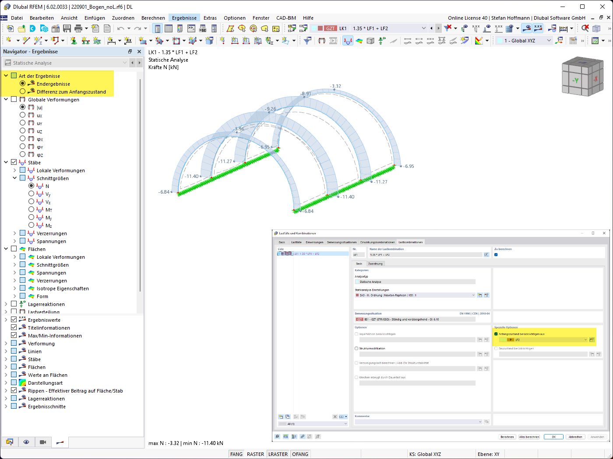613x459 pixels.
Task: Toggle Anfangszustand berücksichtigen aus checkbox
Action: click(x=496, y=334)
